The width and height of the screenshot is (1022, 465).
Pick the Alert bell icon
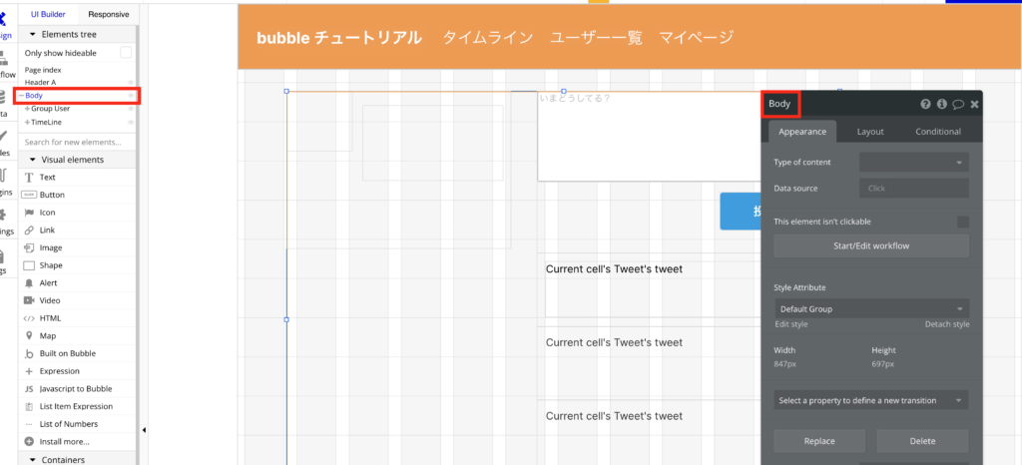point(29,283)
